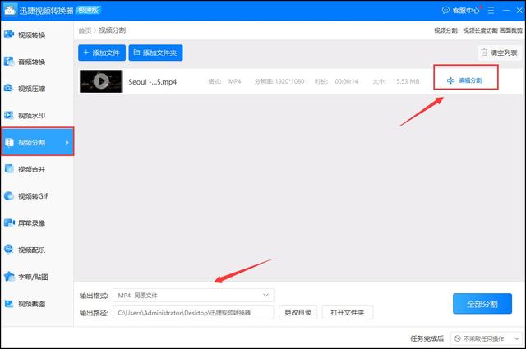
Task: Open 屏幕录像 screen recorder
Action: click(31, 223)
